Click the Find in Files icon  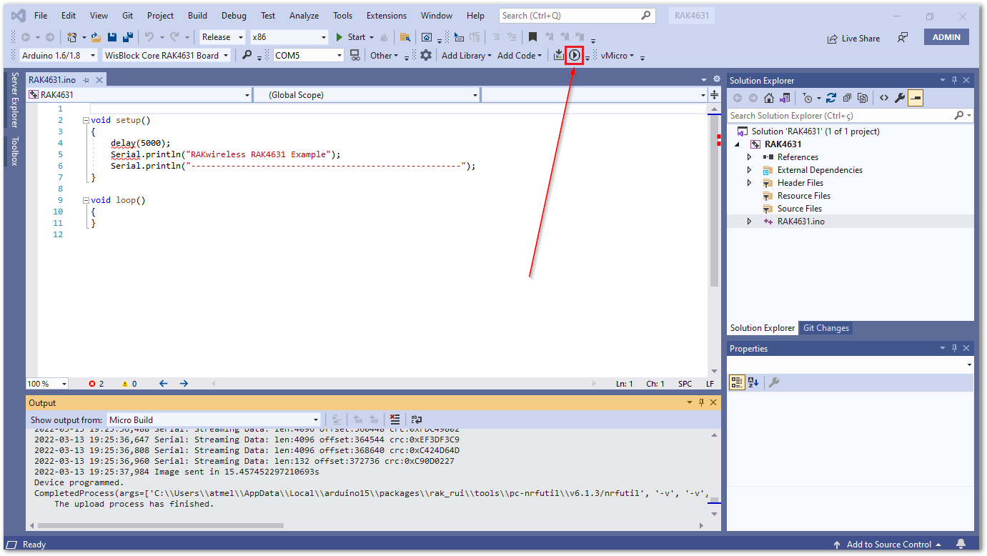pos(405,37)
